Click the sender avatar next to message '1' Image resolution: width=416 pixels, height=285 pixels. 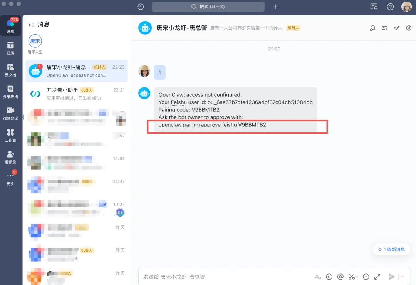(x=144, y=71)
